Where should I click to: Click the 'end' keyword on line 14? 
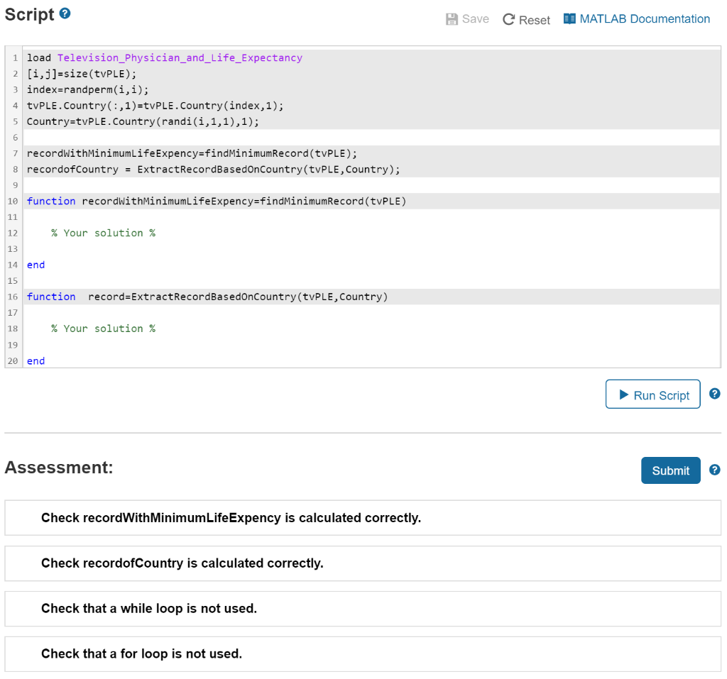click(x=35, y=265)
